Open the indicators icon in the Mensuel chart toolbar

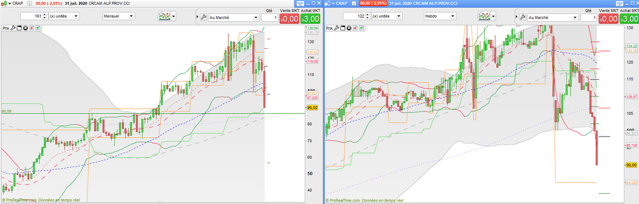[x=164, y=16]
